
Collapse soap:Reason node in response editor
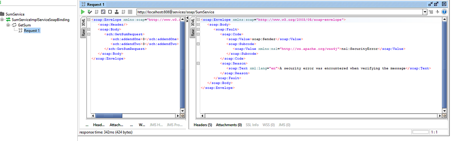(198, 63)
